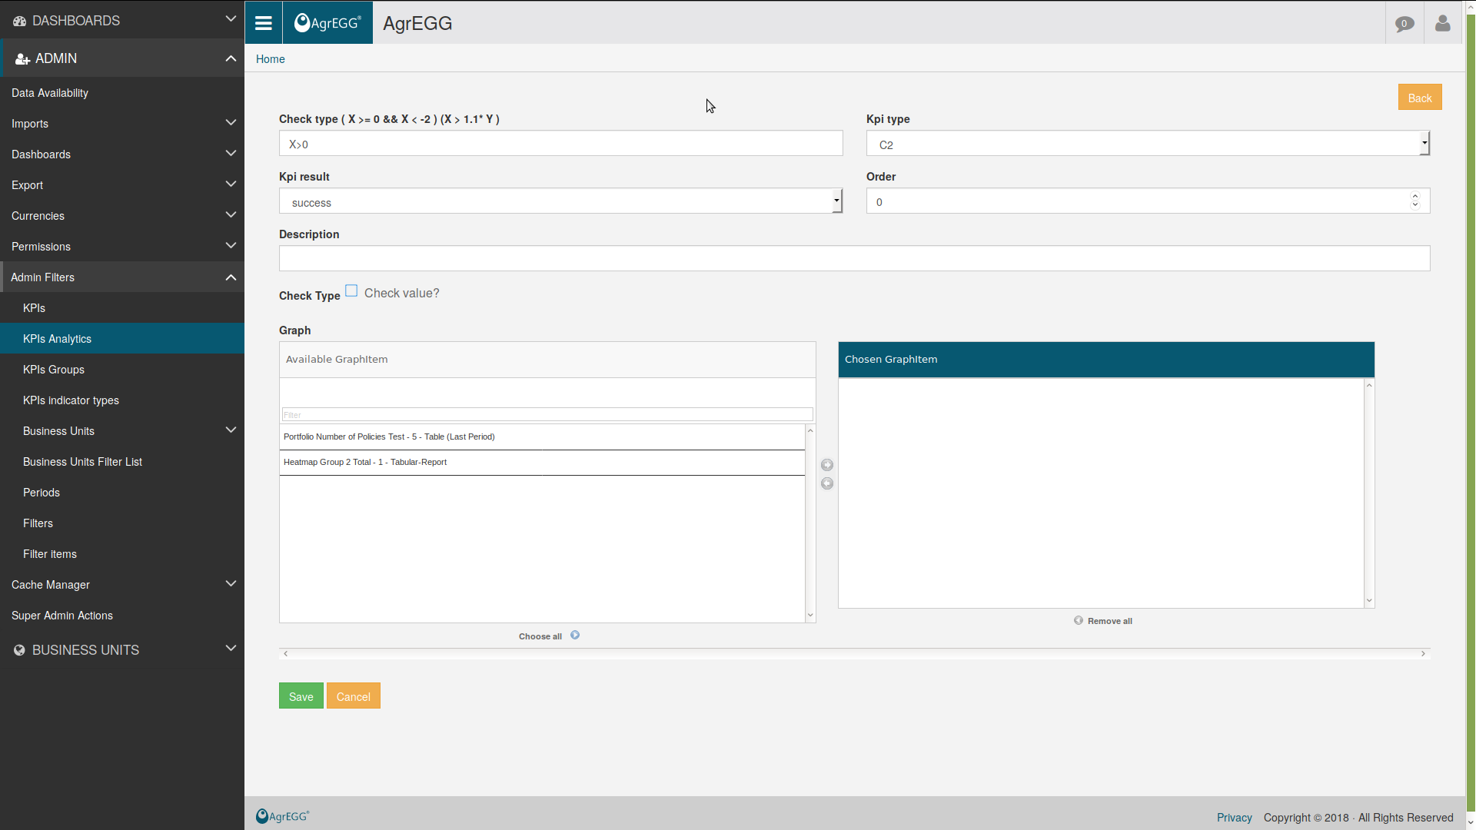1476x830 pixels.
Task: Open the hamburger menu icon
Action: [264, 22]
